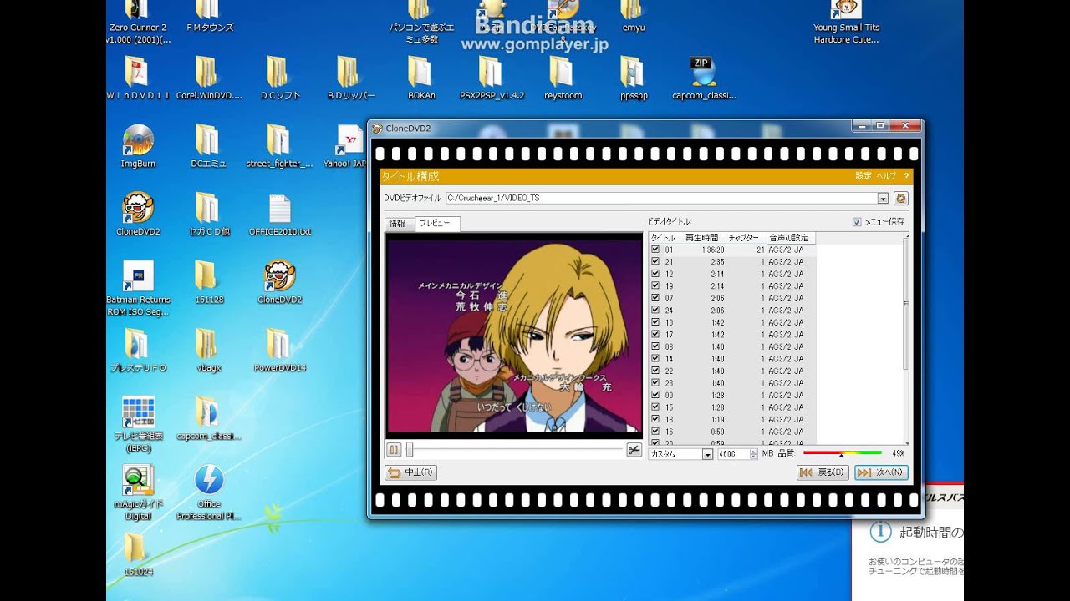Image resolution: width=1070 pixels, height=601 pixels.
Task: Click the 音声の設定 column header
Action: 789,238
